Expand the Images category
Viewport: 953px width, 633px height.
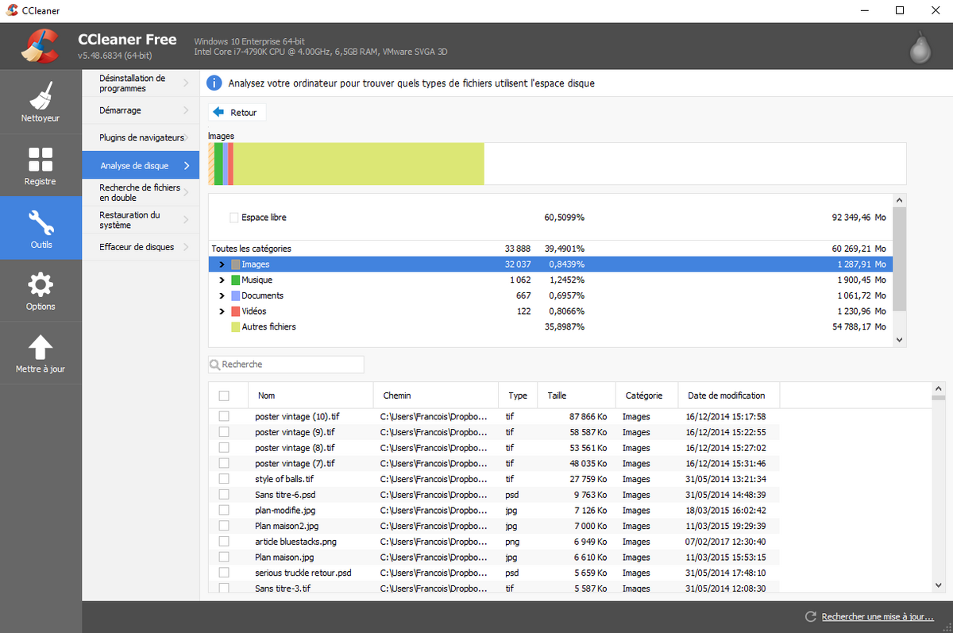(x=222, y=264)
